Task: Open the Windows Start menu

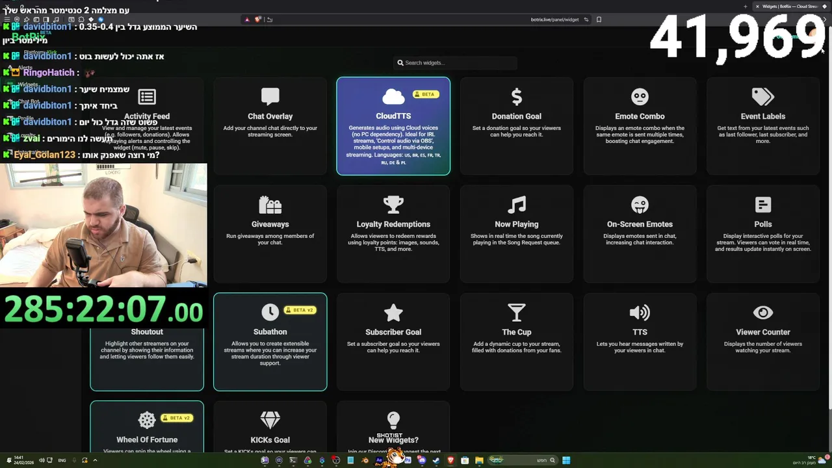Action: tap(566, 460)
